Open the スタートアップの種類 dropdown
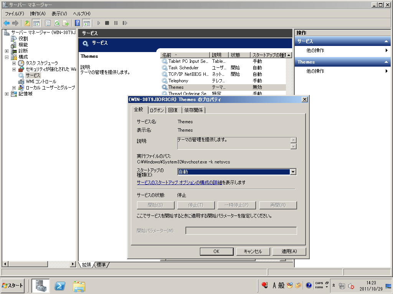 tap(292, 171)
